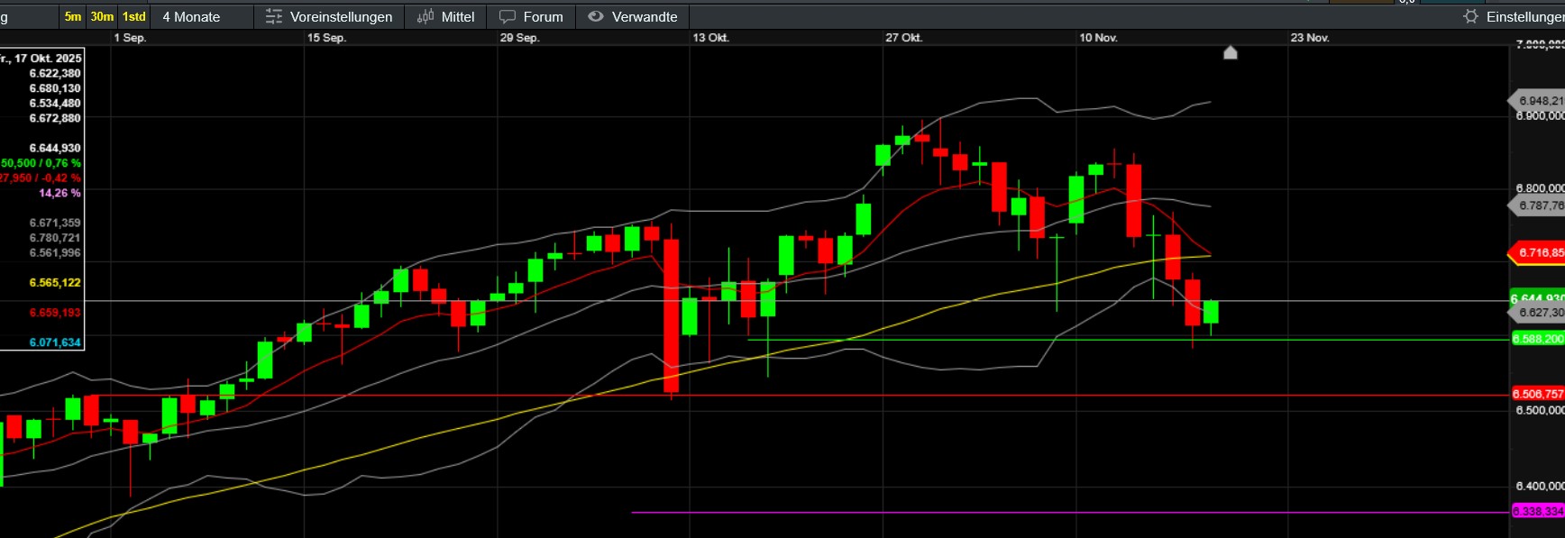The width and height of the screenshot is (1565, 538).
Task: Click the 15 Sep. date label on time axis
Action: [x=326, y=38]
